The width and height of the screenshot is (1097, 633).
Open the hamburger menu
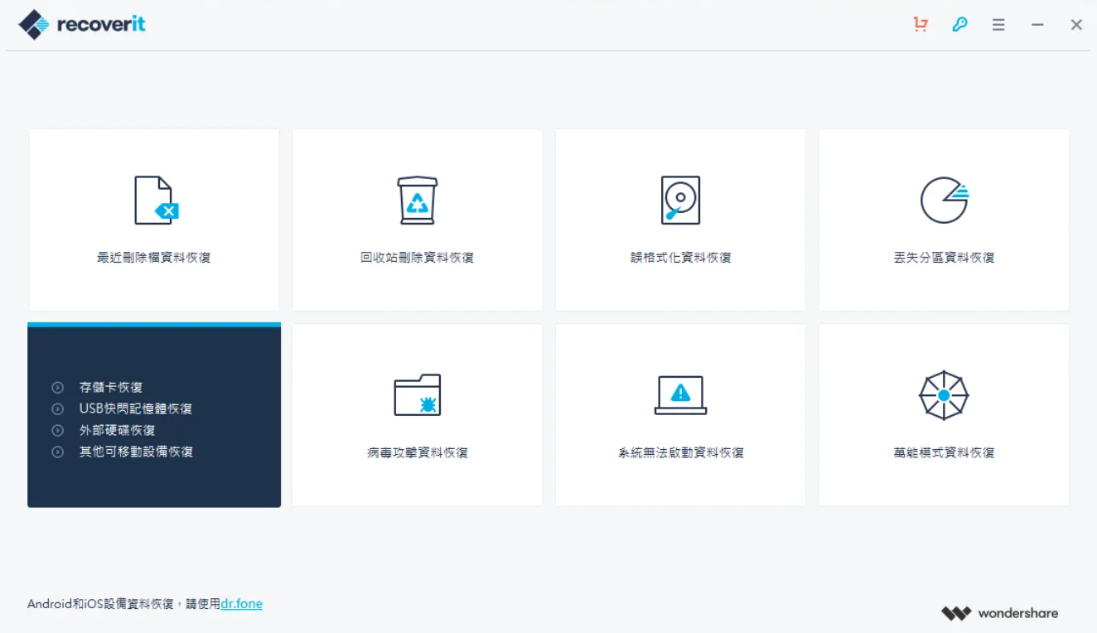[998, 24]
